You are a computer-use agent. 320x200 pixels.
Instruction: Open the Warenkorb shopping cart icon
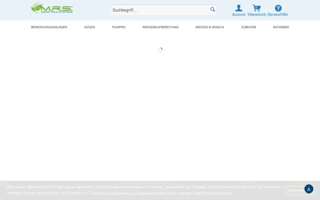click(257, 8)
